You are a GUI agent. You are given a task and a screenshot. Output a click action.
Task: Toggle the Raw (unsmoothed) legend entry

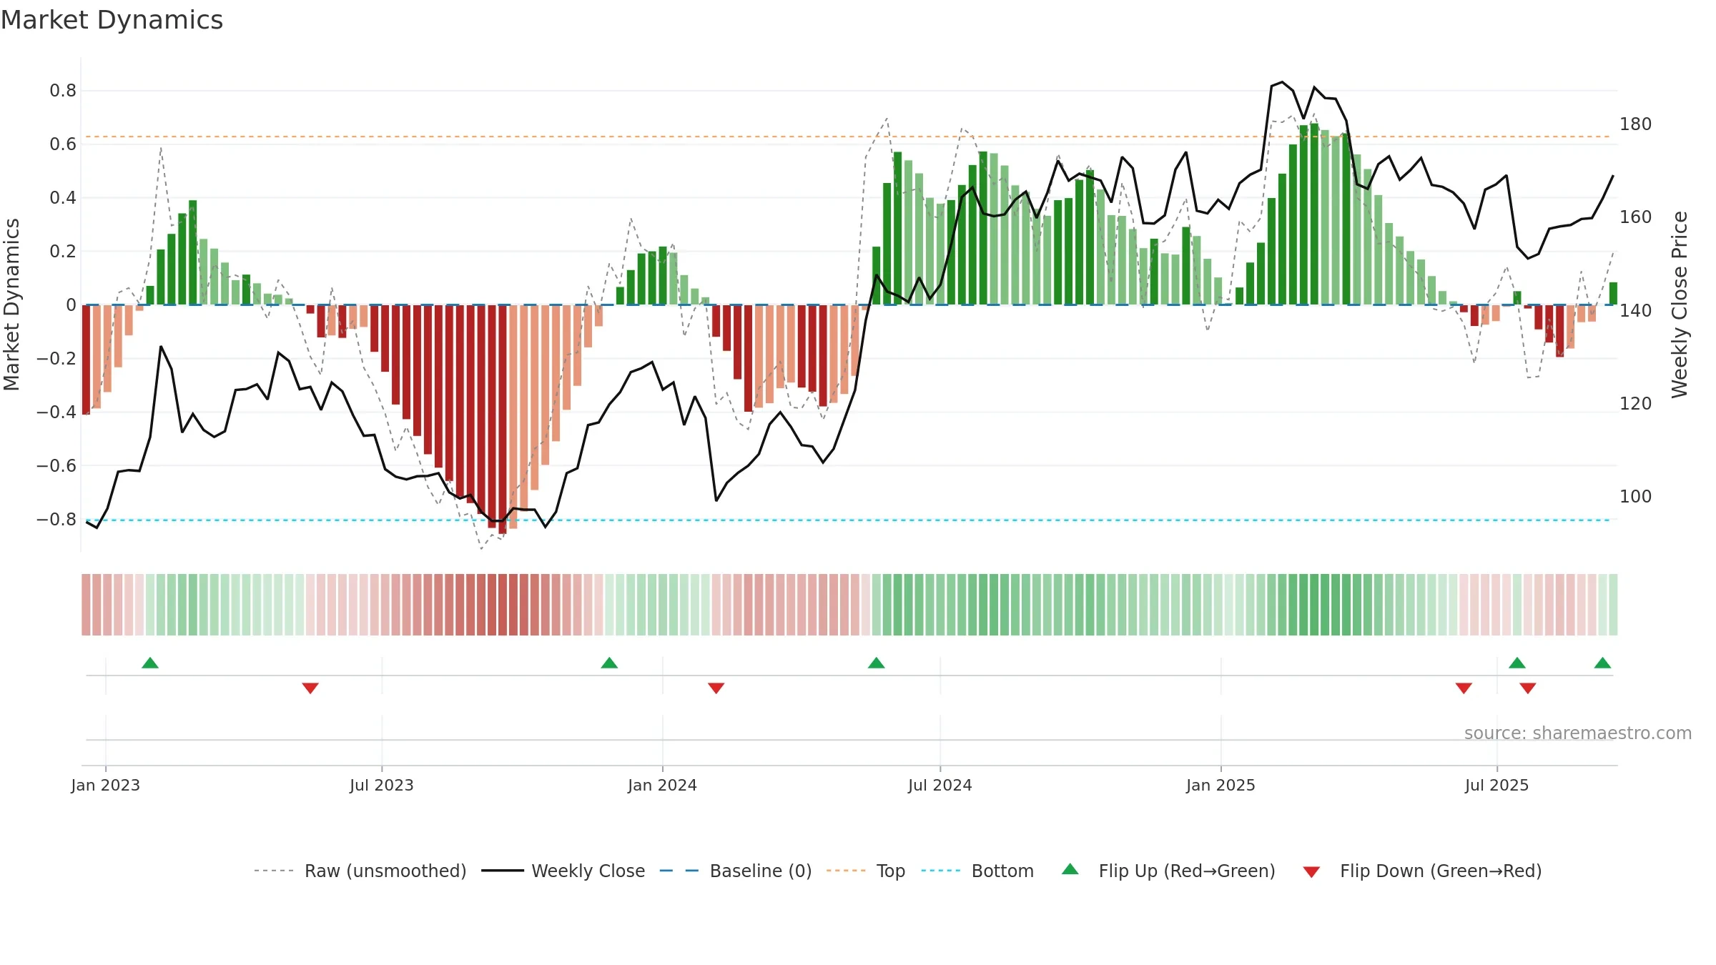click(360, 871)
